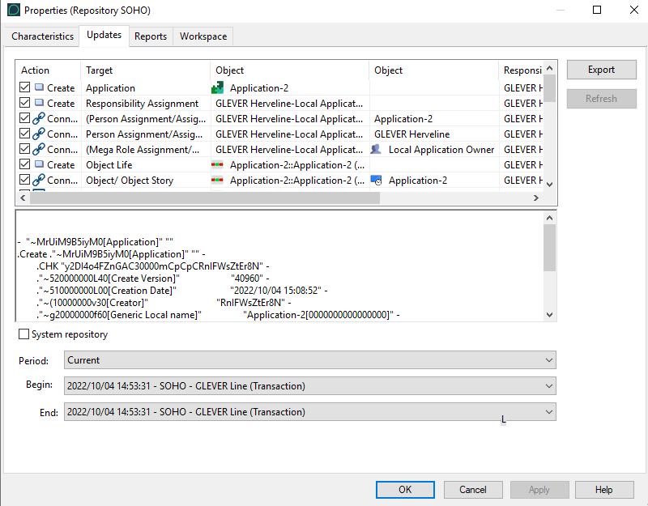Click the Create icon in the Application row
648x506 pixels.
click(38, 88)
